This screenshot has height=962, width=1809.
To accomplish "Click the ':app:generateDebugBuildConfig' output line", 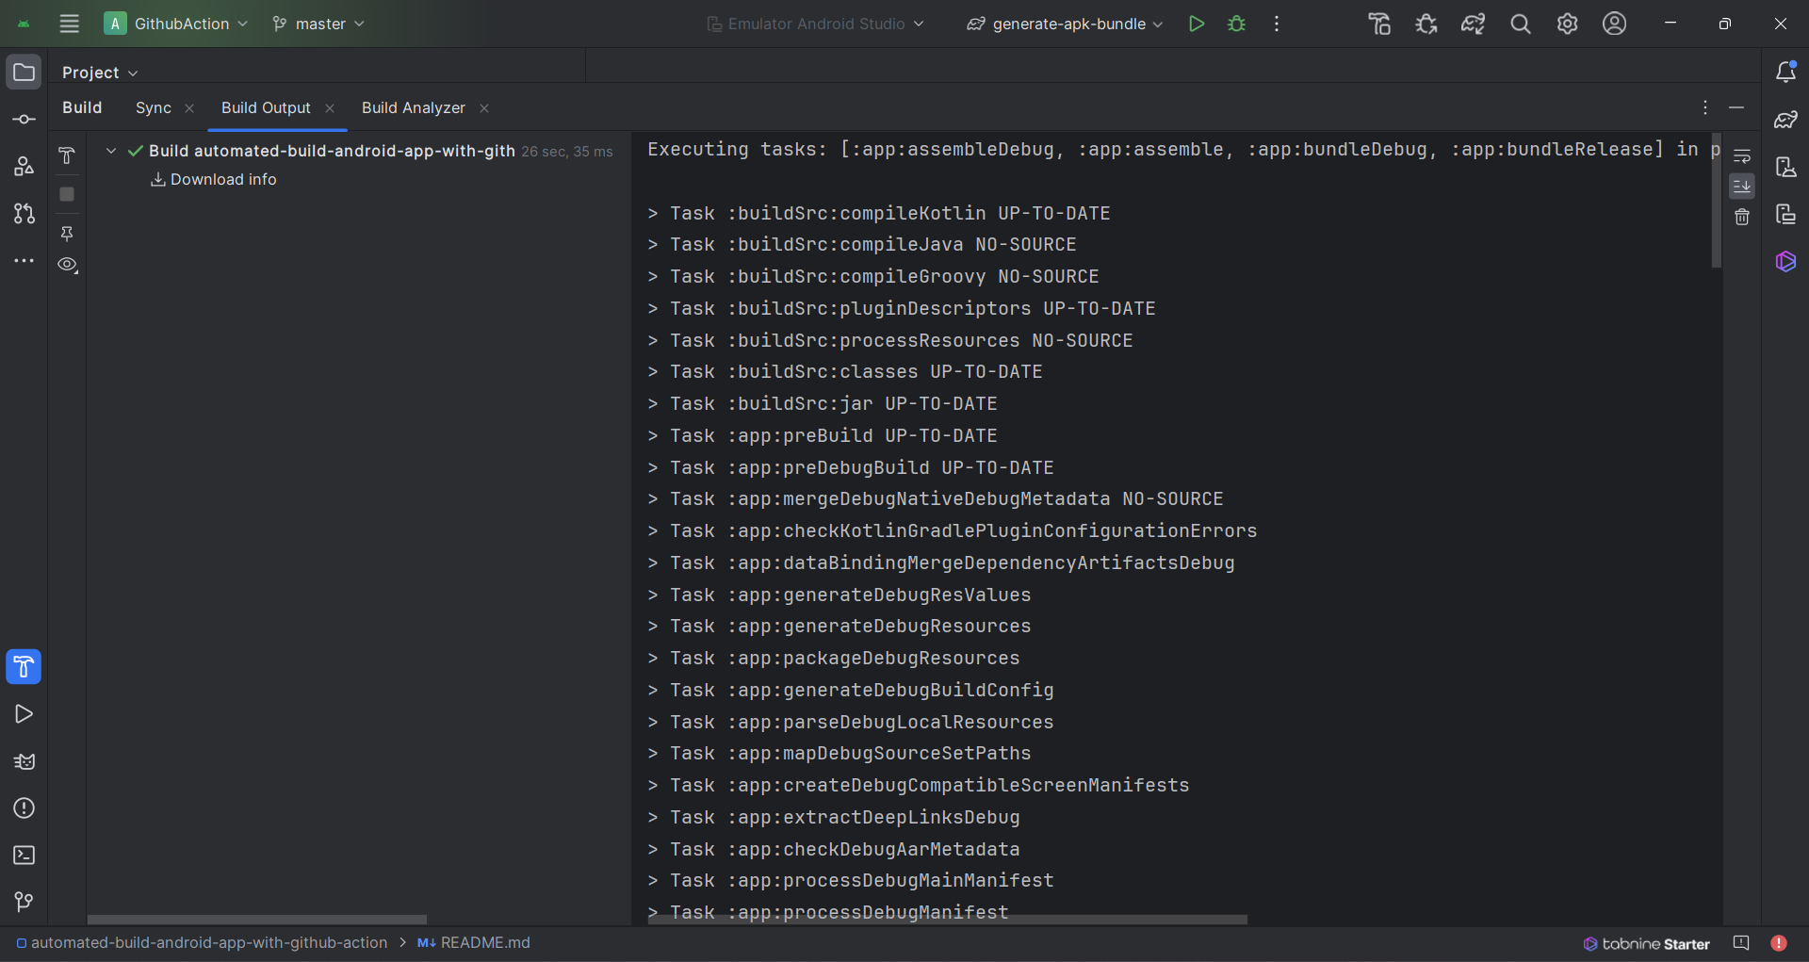I will pos(851,690).
